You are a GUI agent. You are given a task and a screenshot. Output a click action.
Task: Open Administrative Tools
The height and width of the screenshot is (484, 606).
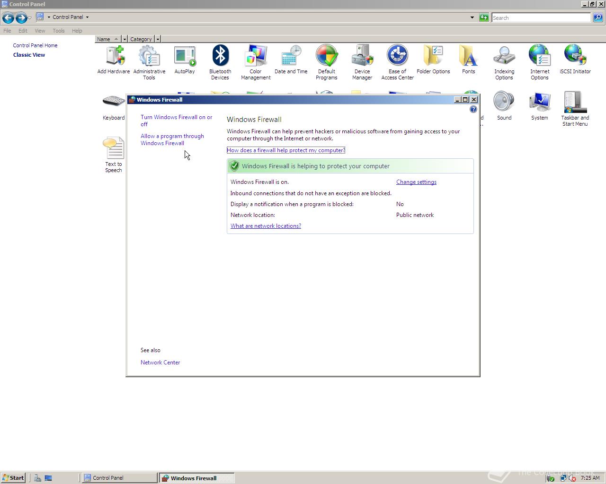[x=149, y=63]
